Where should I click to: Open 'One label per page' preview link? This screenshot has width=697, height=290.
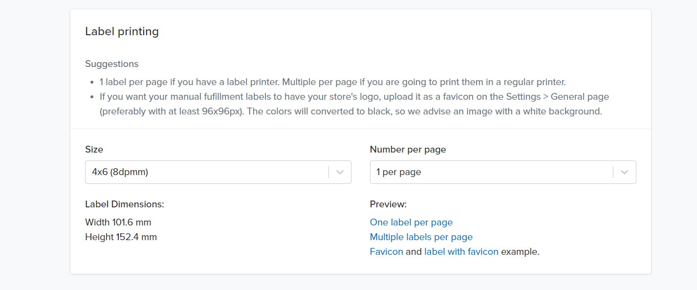[411, 223]
